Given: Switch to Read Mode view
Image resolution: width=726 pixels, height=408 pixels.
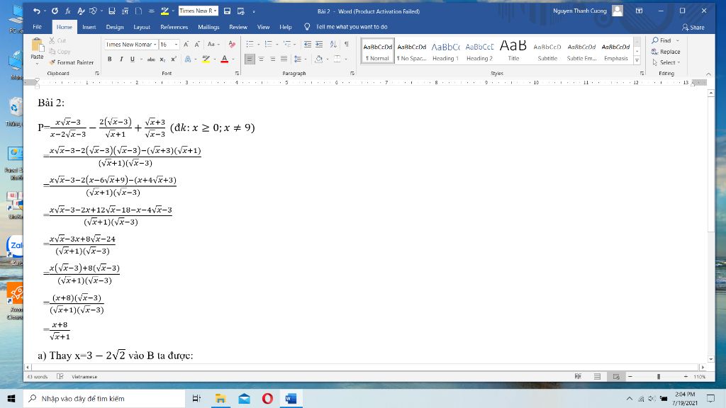Looking at the screenshot, I should click(578, 377).
